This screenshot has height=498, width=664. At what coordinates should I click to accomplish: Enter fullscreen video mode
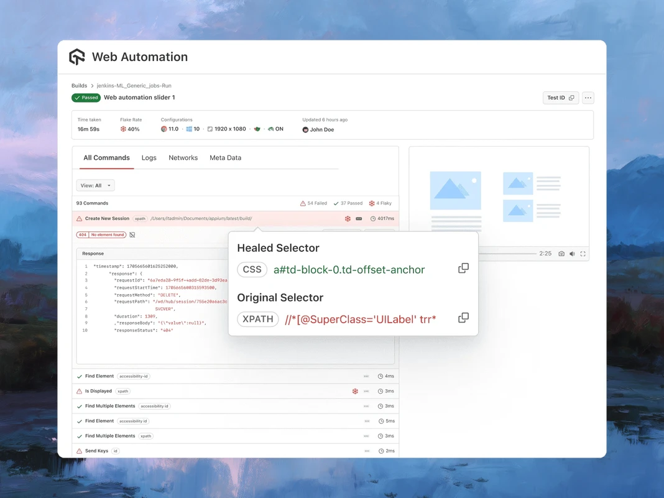pyautogui.click(x=583, y=254)
